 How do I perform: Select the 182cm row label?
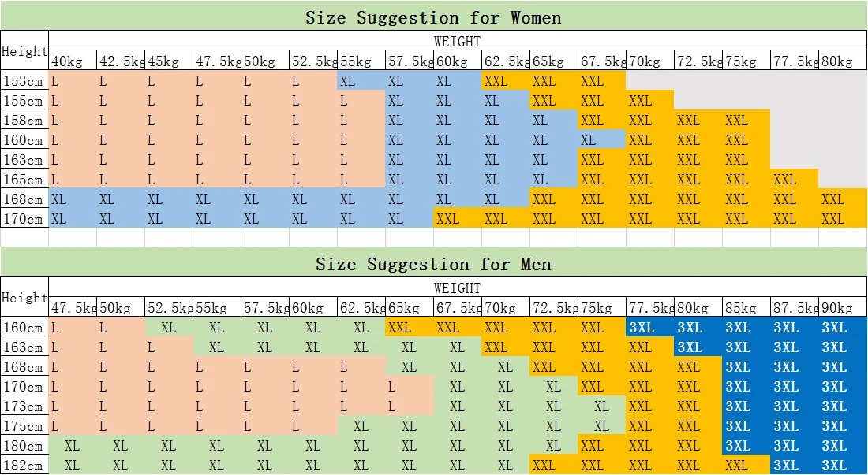tap(24, 466)
